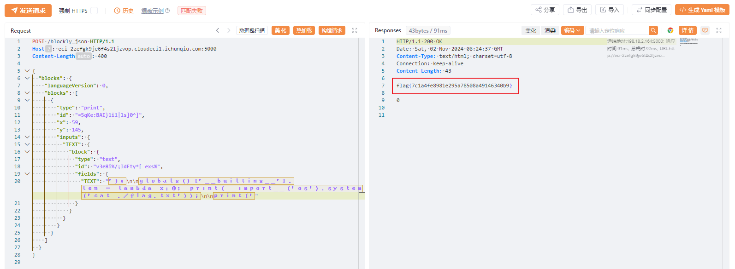Viewport: 735px width, 269px height.
Task: Click the 同步配置 sync config button
Action: 652,10
